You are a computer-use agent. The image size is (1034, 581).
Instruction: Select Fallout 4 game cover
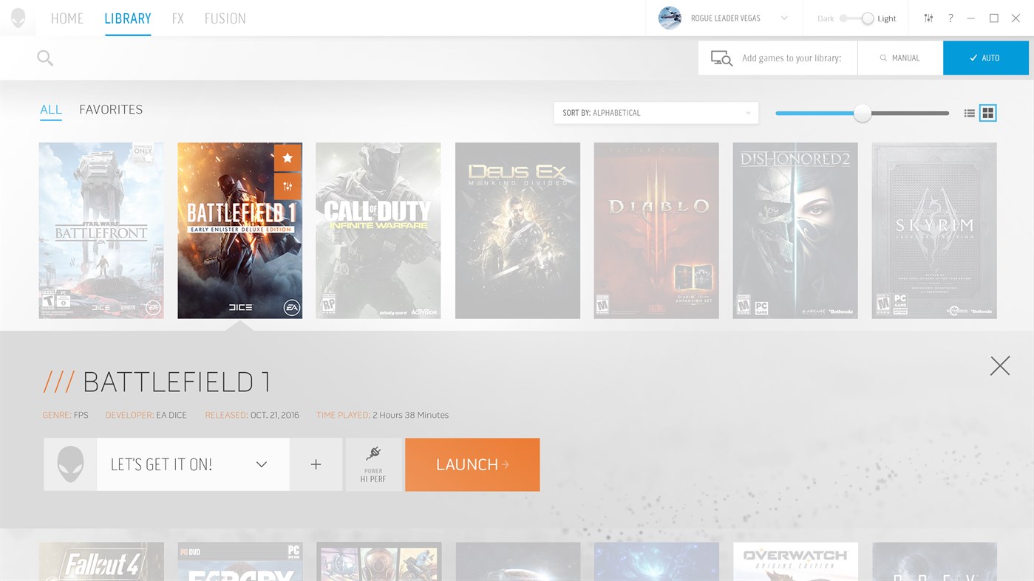(101, 562)
